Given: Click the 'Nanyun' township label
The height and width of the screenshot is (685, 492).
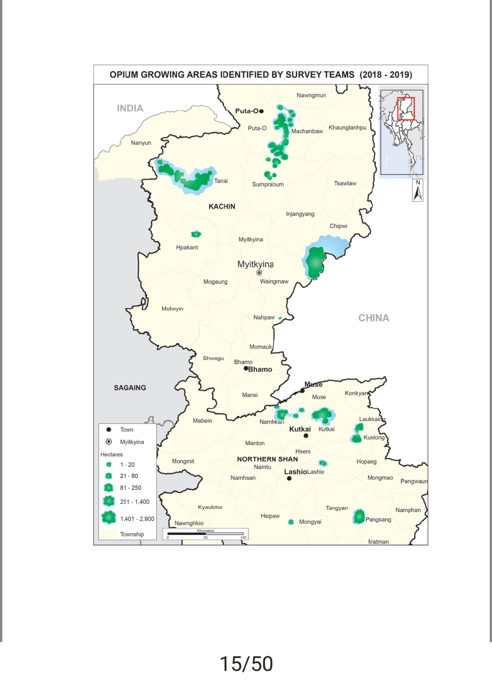Looking at the screenshot, I should (141, 143).
